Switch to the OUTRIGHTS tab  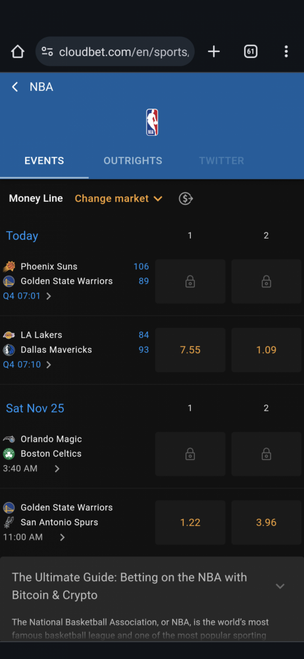[133, 161]
